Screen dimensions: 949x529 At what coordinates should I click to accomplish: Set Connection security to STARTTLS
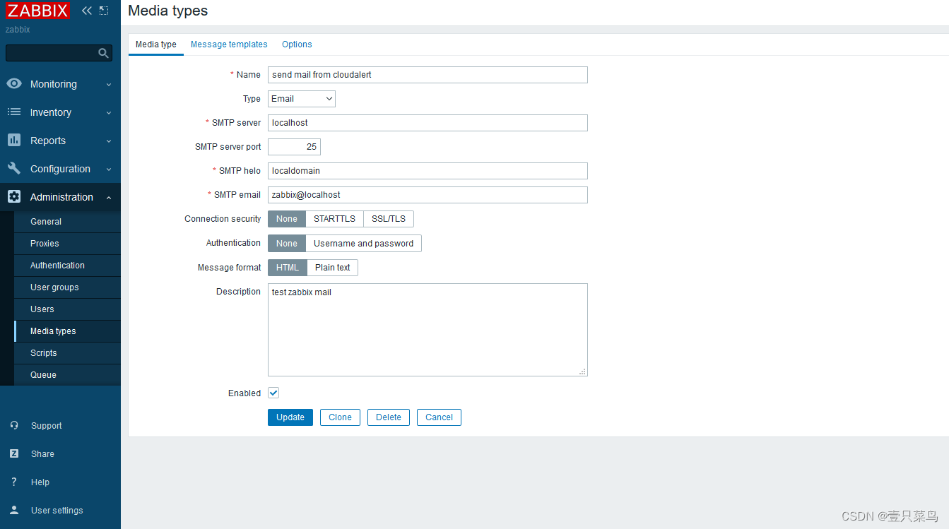(x=335, y=219)
